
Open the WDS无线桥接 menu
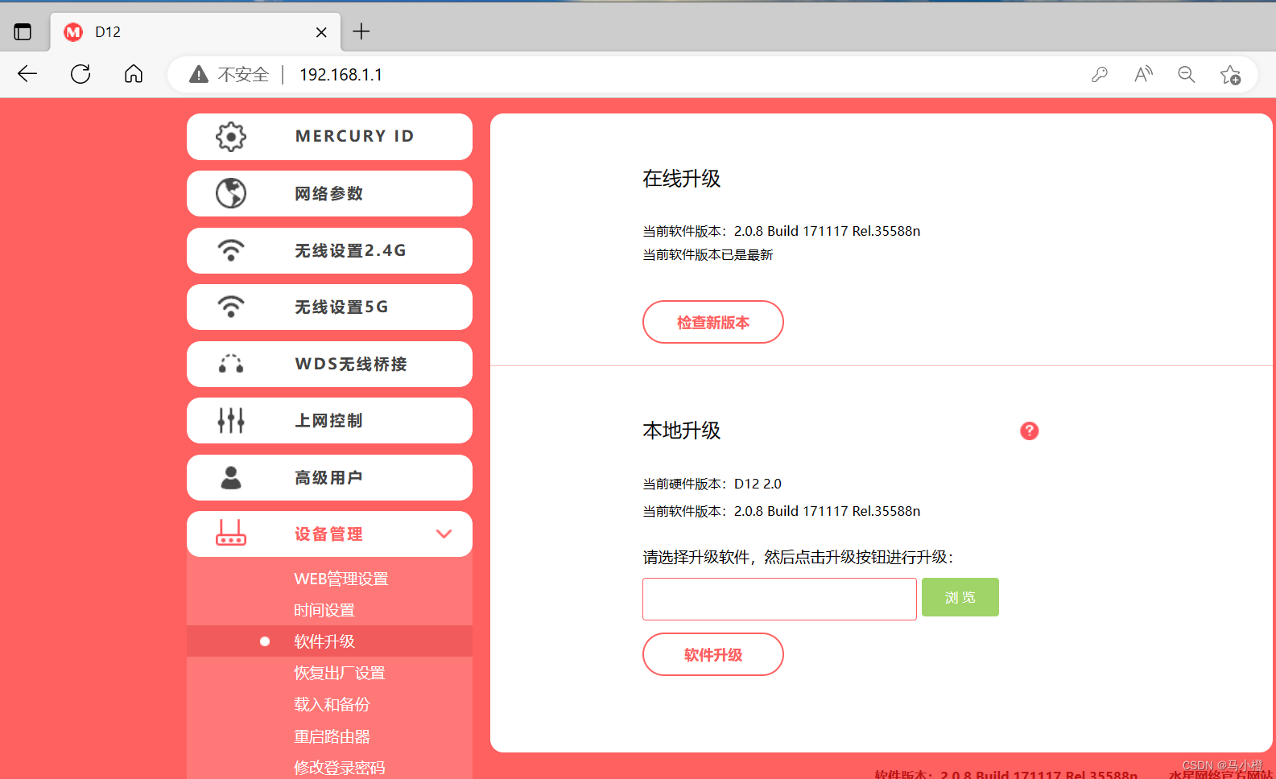(329, 364)
